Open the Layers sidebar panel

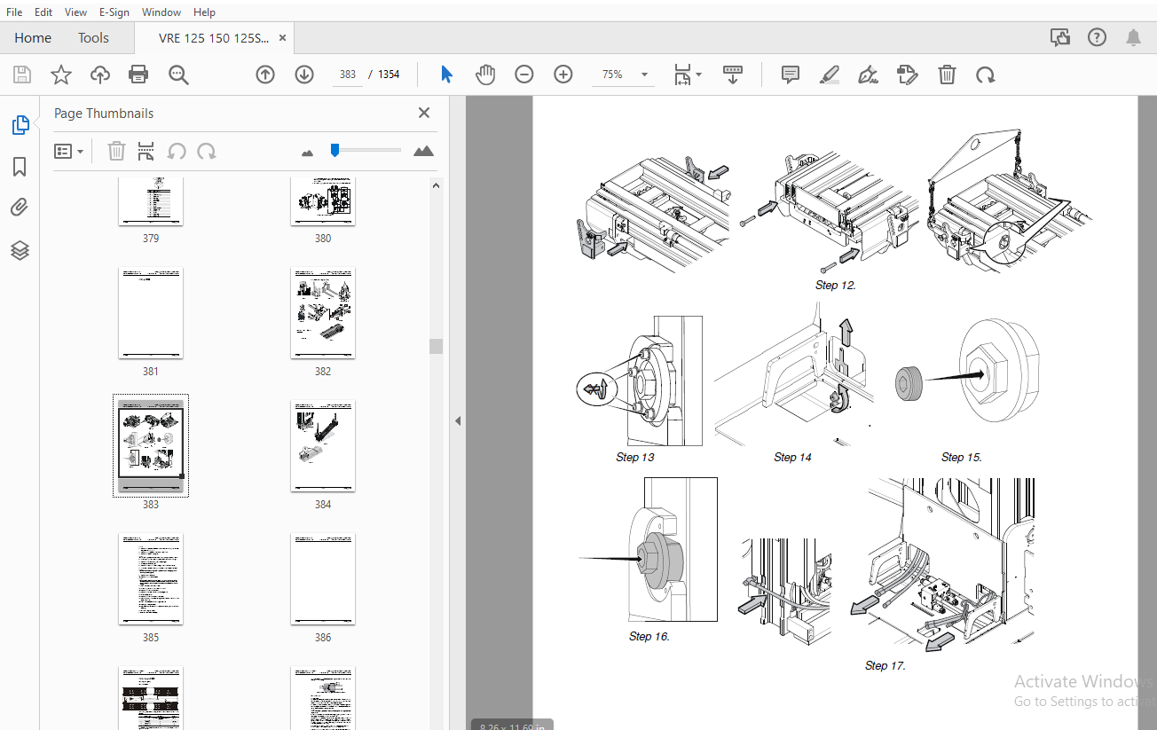[x=20, y=251]
